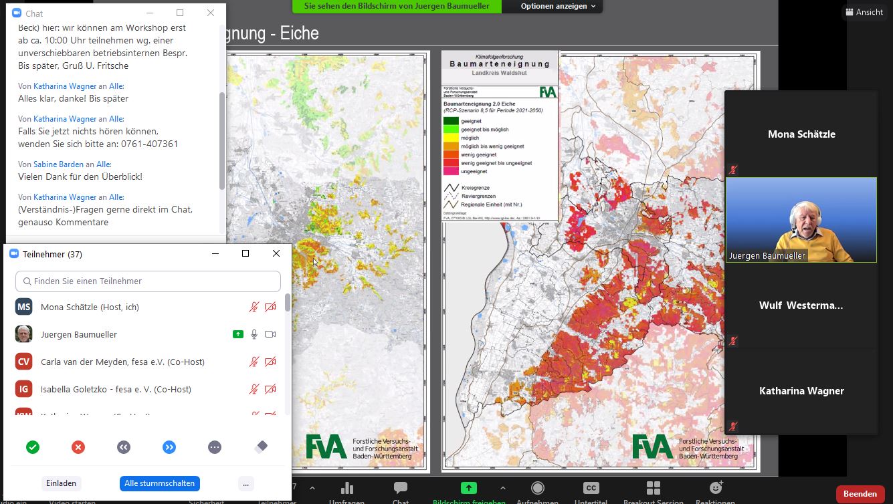Click Isabella Goletzko's muted microphone icon
The image size is (893, 504).
254,389
